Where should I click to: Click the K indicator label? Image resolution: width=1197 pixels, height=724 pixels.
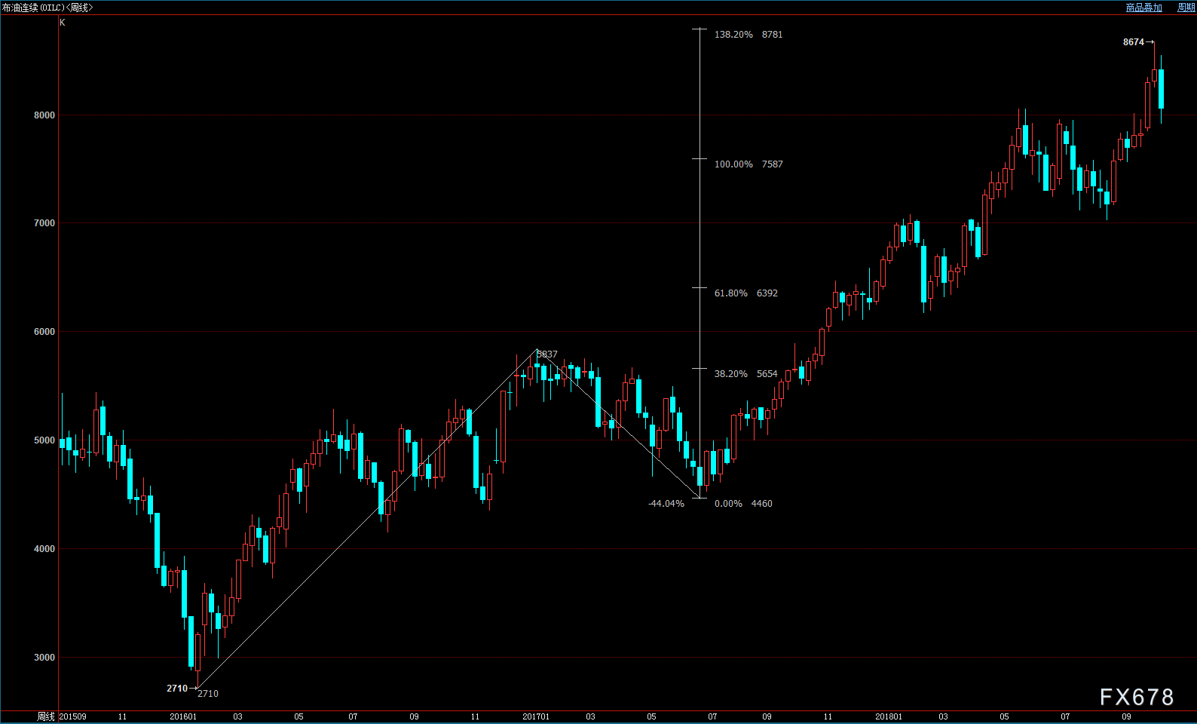[63, 23]
